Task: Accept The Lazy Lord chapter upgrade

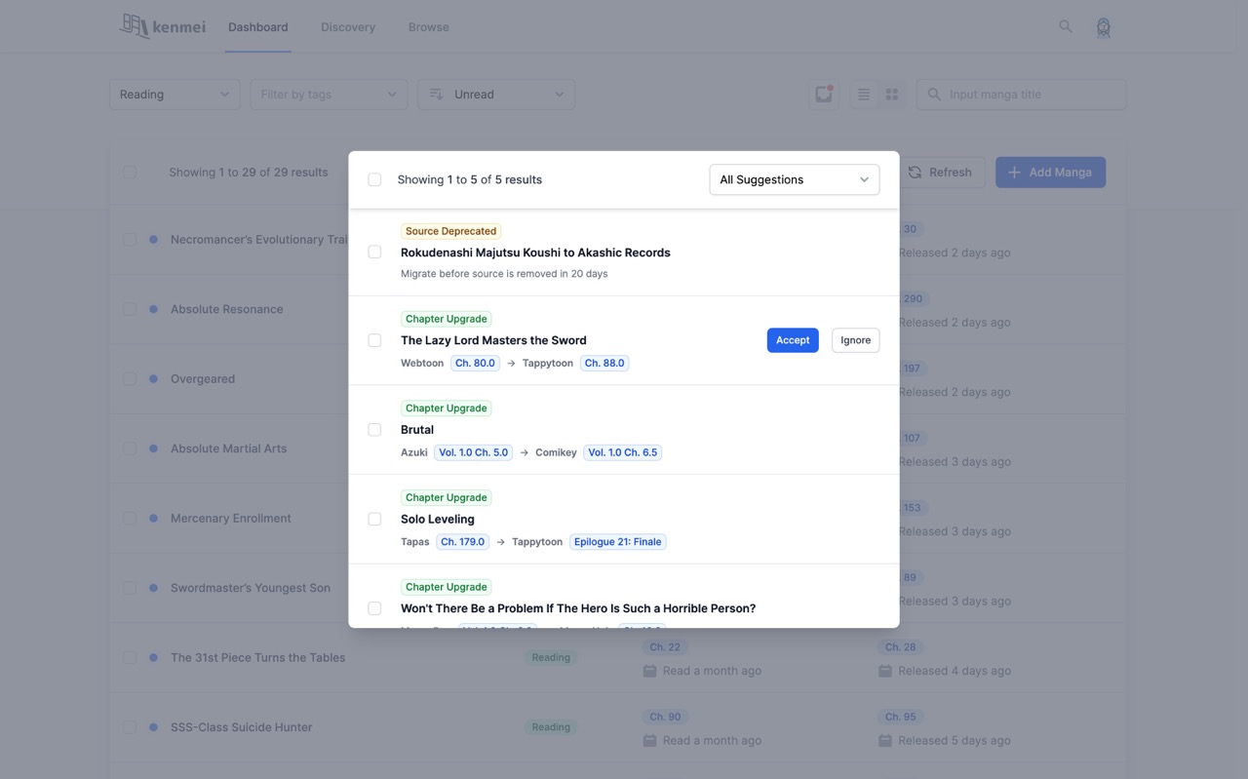Action: pos(792,340)
